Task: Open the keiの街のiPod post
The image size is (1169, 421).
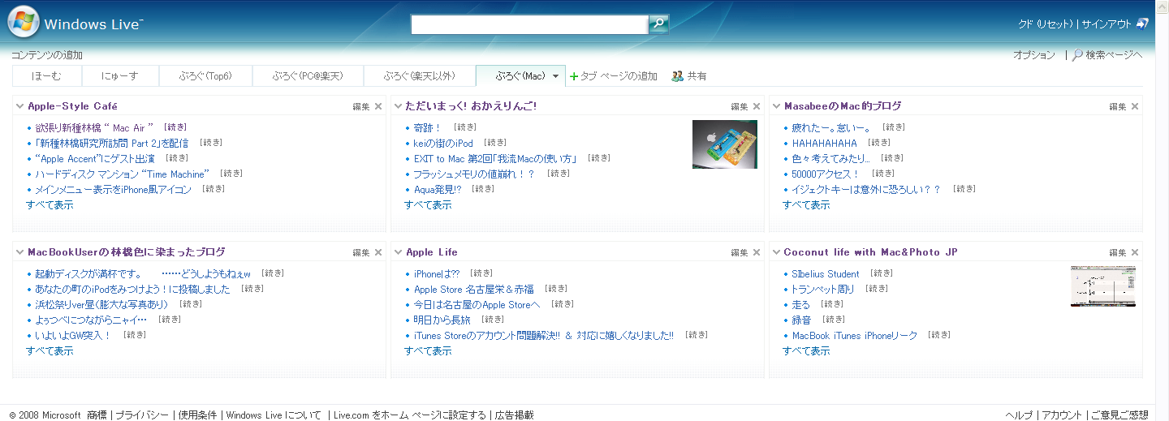Action: [x=443, y=144]
